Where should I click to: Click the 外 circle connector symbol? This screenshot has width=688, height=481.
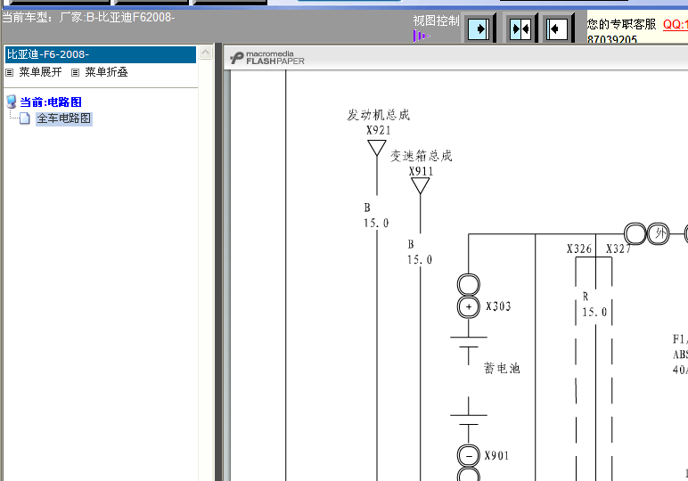(659, 233)
